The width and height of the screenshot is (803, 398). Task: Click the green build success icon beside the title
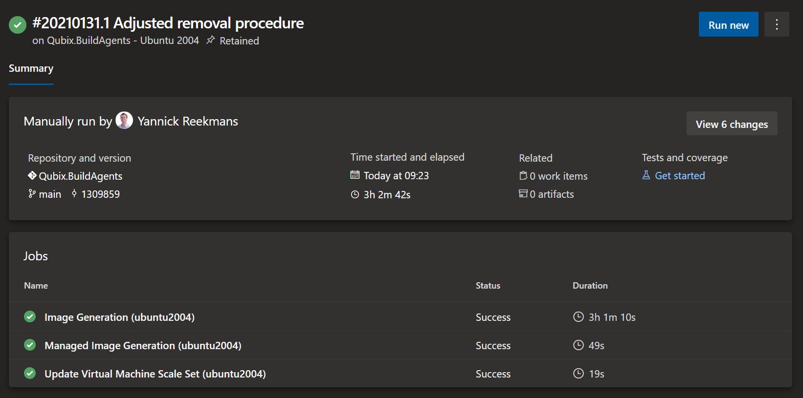coord(18,25)
